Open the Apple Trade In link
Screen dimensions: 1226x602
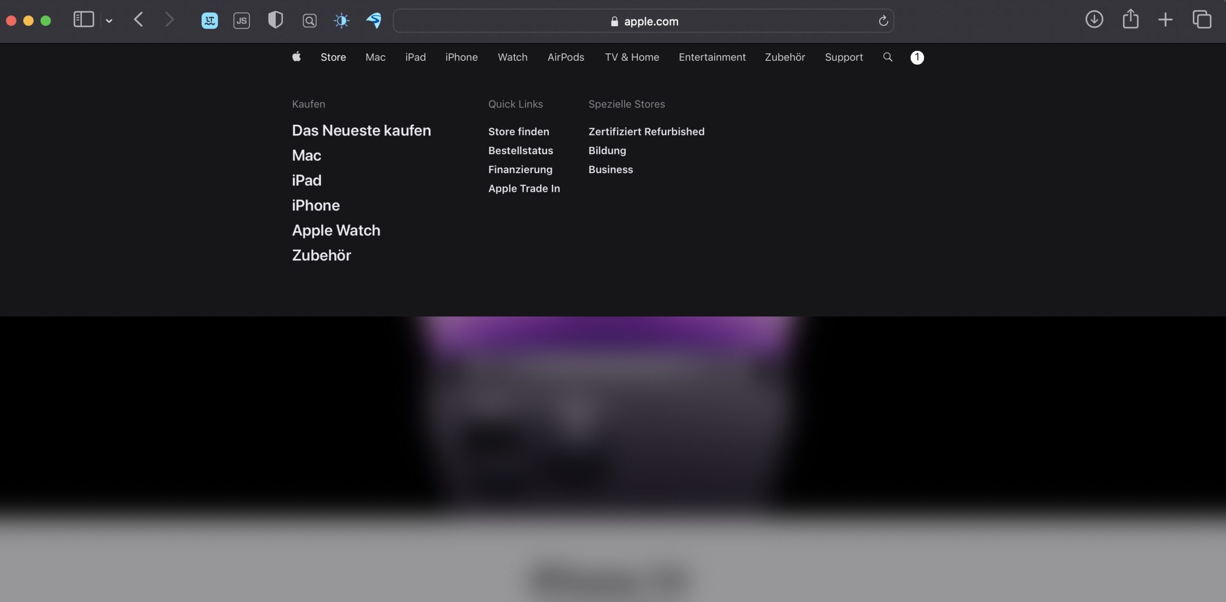pyautogui.click(x=524, y=189)
